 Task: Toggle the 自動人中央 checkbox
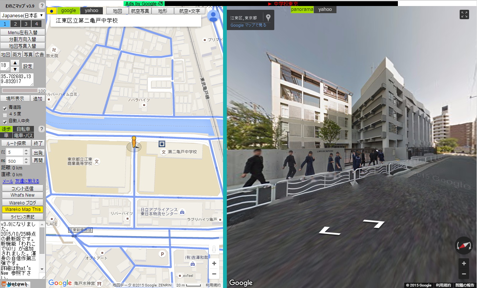[5, 121]
